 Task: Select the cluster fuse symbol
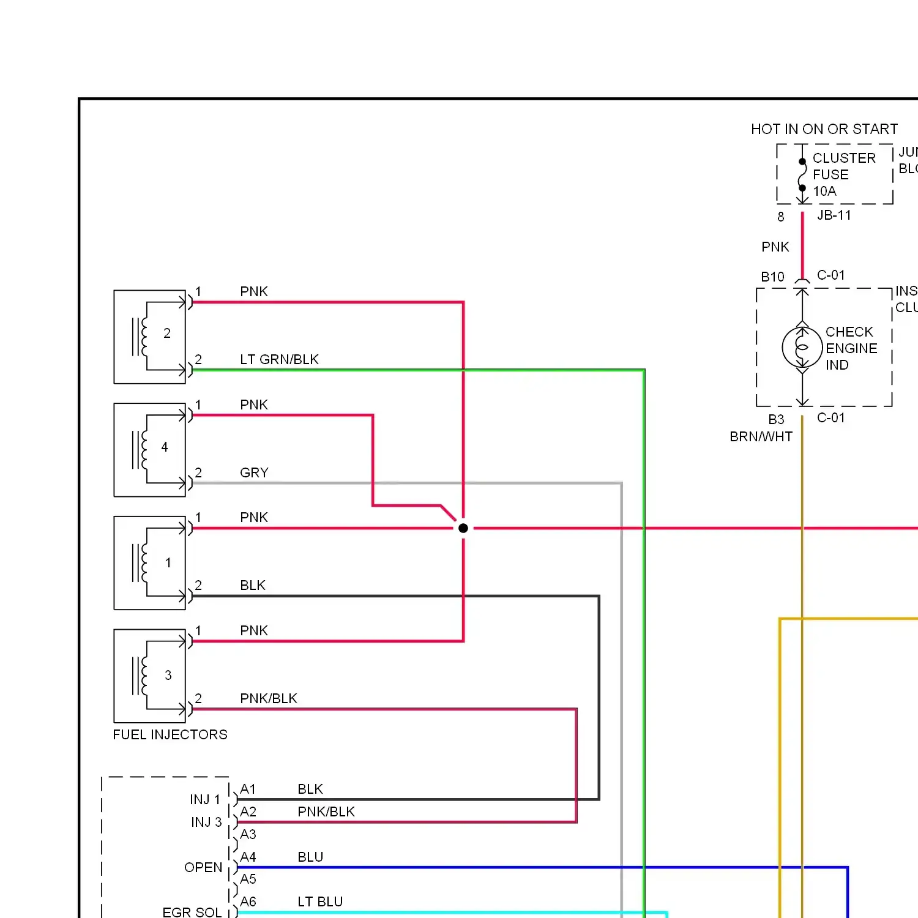[802, 175]
